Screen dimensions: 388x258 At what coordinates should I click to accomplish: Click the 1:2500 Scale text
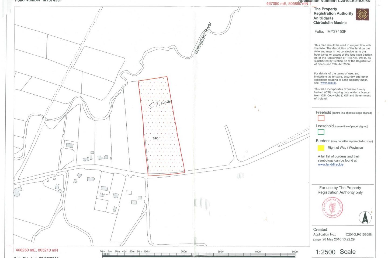click(x=335, y=252)
